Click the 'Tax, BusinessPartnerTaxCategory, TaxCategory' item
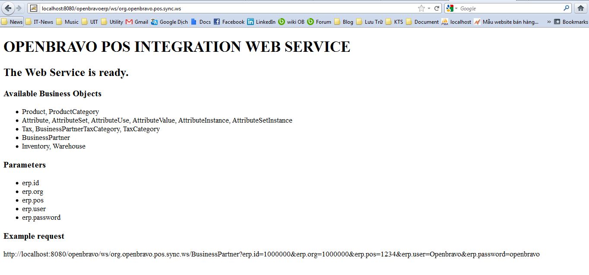Image resolution: width=589 pixels, height=275 pixels. point(91,129)
